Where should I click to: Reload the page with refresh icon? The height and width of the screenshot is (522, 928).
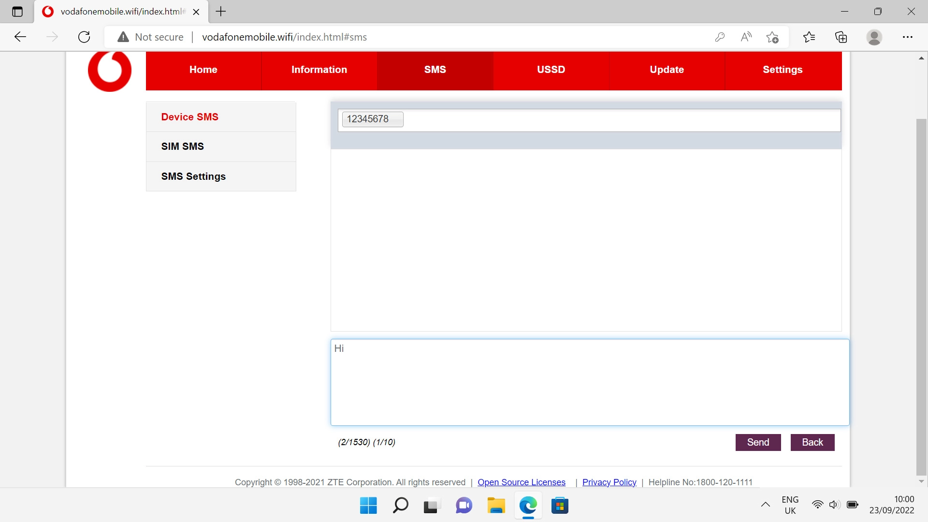pos(84,37)
